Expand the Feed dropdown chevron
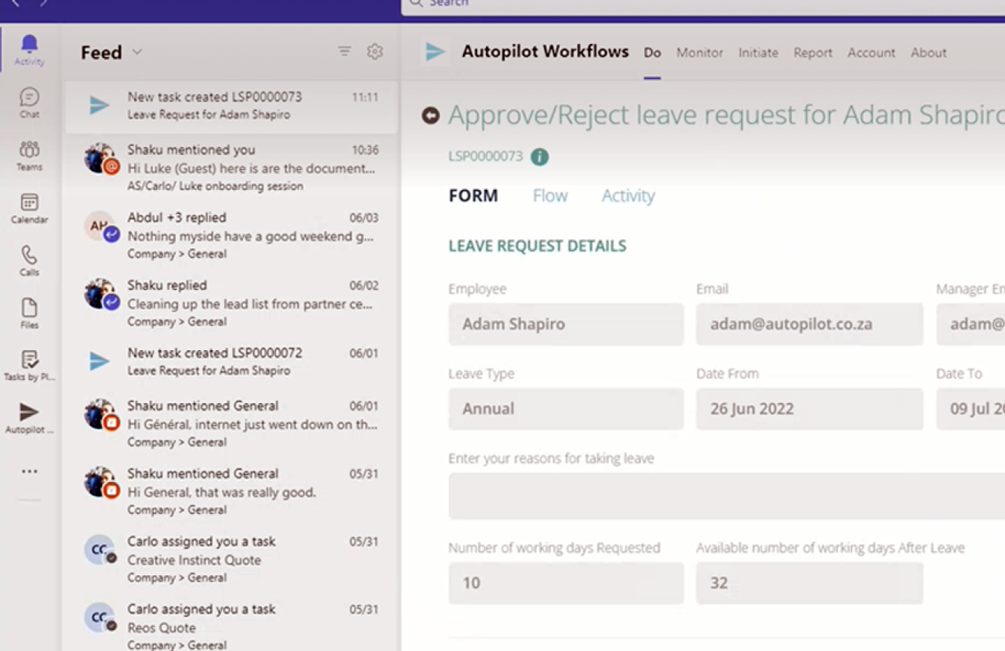The height and width of the screenshot is (651, 1005). pyautogui.click(x=137, y=51)
